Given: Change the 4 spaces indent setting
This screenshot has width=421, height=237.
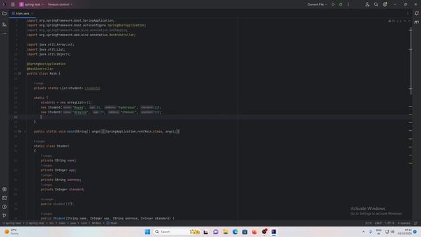Looking at the screenshot, I should (x=403, y=223).
